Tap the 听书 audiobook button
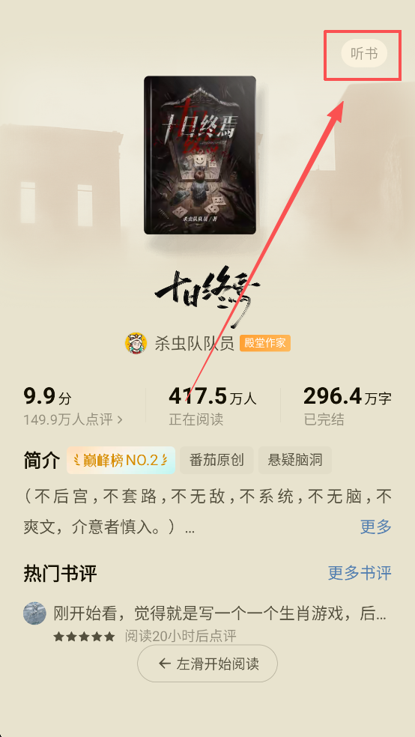The image size is (415, 737). click(x=364, y=54)
